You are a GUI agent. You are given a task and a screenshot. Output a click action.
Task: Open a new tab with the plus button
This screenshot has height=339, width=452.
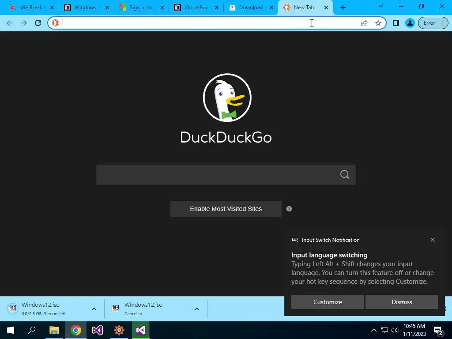pos(343,8)
